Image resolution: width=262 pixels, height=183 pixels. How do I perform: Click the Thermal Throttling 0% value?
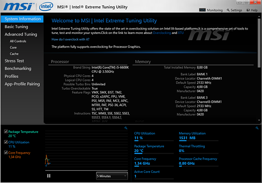182,151
